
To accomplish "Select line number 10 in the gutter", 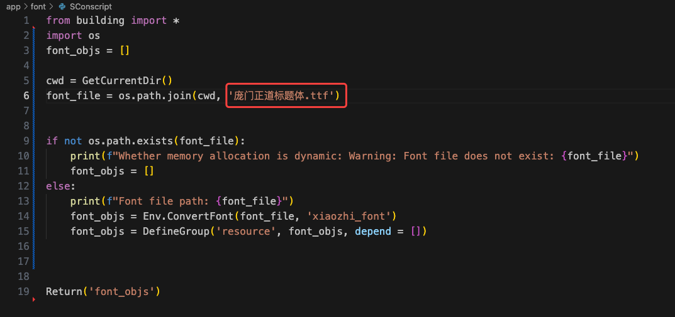I will coord(23,156).
